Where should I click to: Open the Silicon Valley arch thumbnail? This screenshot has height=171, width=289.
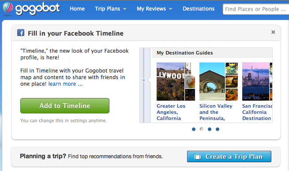pos(212,82)
